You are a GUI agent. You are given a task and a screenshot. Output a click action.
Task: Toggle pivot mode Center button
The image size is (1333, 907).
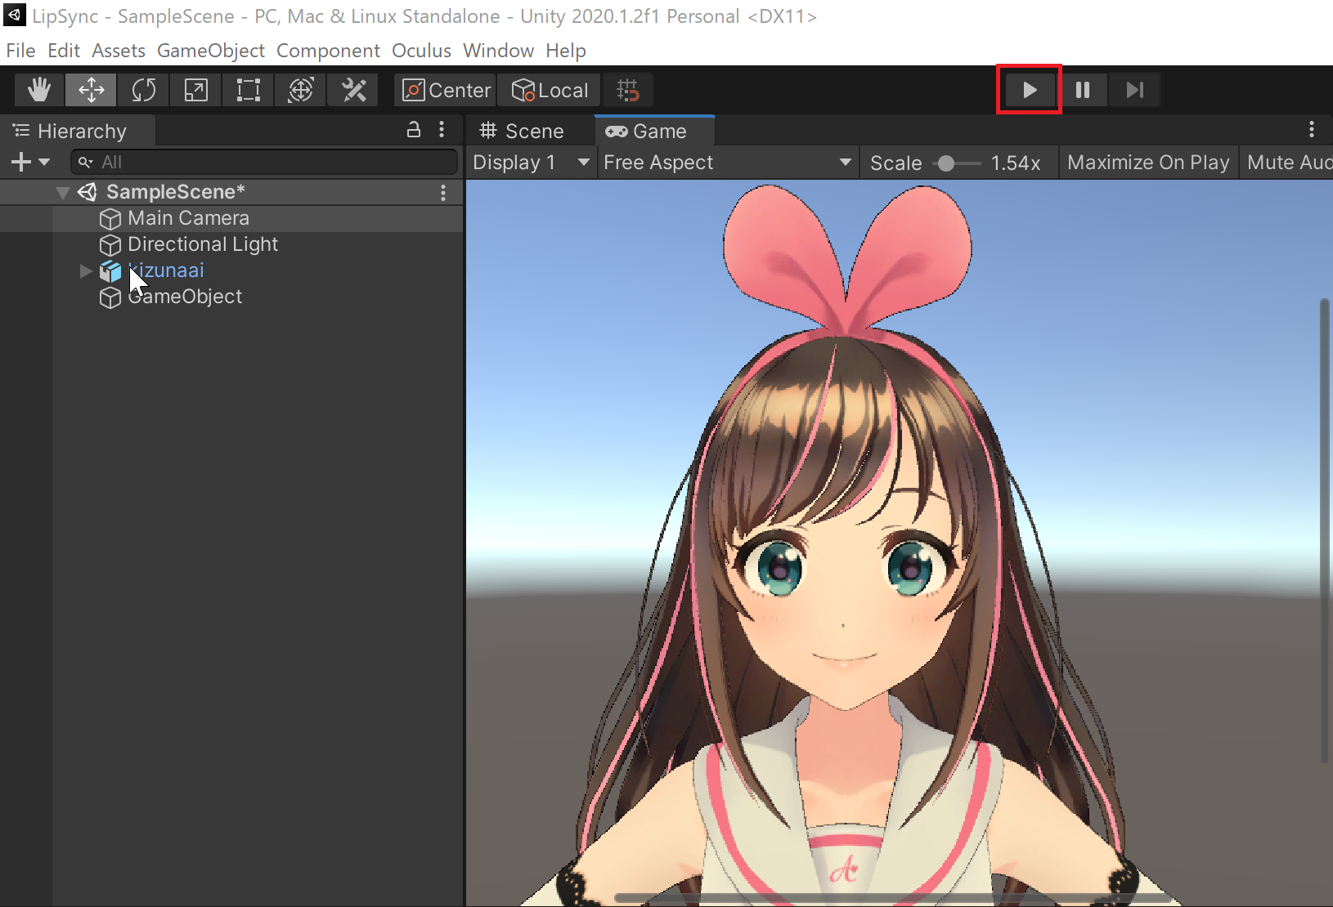[447, 90]
